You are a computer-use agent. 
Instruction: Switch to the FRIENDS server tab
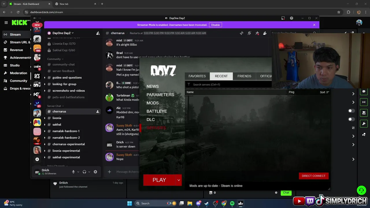tap(244, 76)
